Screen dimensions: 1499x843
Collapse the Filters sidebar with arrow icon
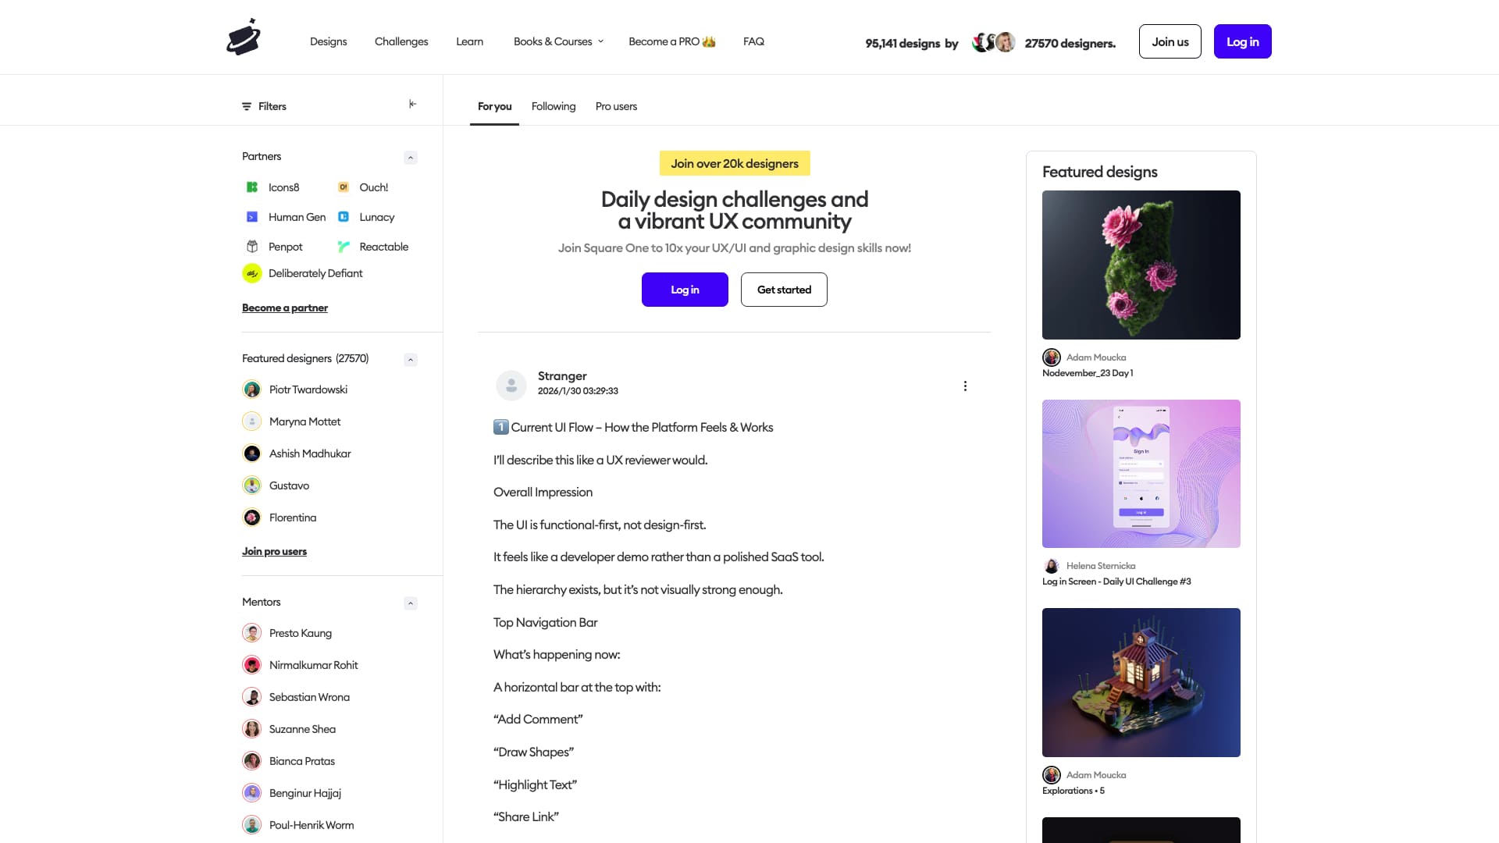click(412, 104)
